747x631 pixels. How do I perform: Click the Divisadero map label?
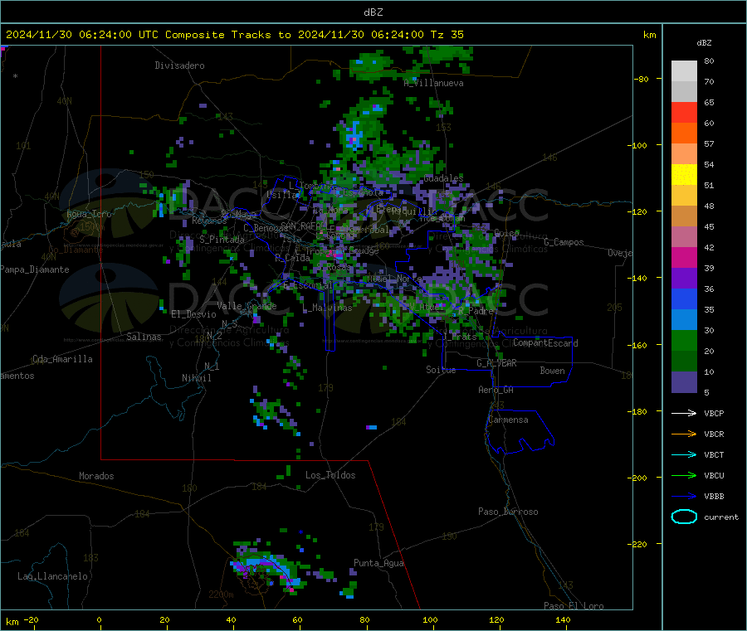(179, 66)
